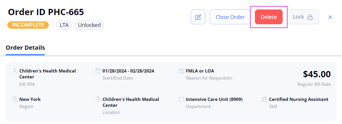
Task: Click location pin icon beside Location field
Action: pyautogui.click(x=98, y=99)
